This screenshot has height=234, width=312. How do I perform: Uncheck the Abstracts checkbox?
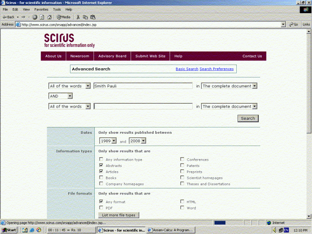[x=101, y=165]
